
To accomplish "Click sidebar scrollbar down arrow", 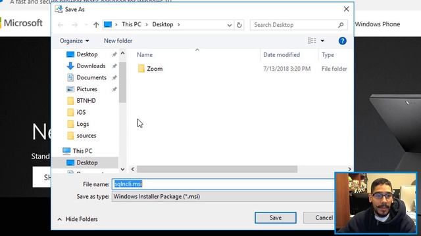I will (123, 169).
